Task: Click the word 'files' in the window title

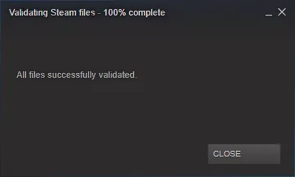Action: pos(87,13)
